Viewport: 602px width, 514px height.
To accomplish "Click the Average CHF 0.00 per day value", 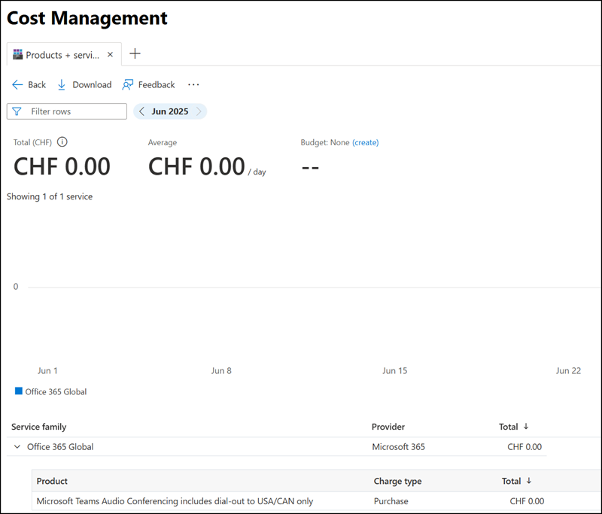I will click(207, 166).
